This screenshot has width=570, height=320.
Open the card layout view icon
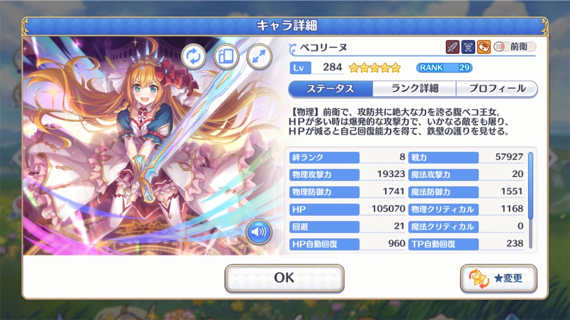[226, 57]
